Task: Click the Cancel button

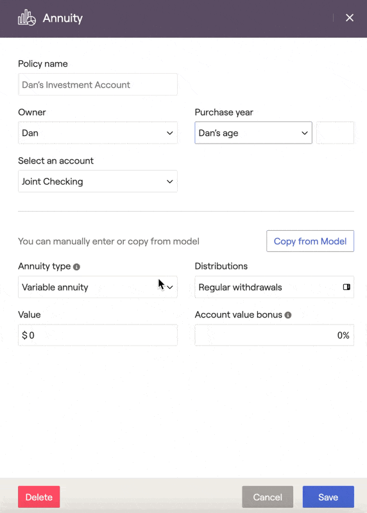Action: [x=268, y=497]
